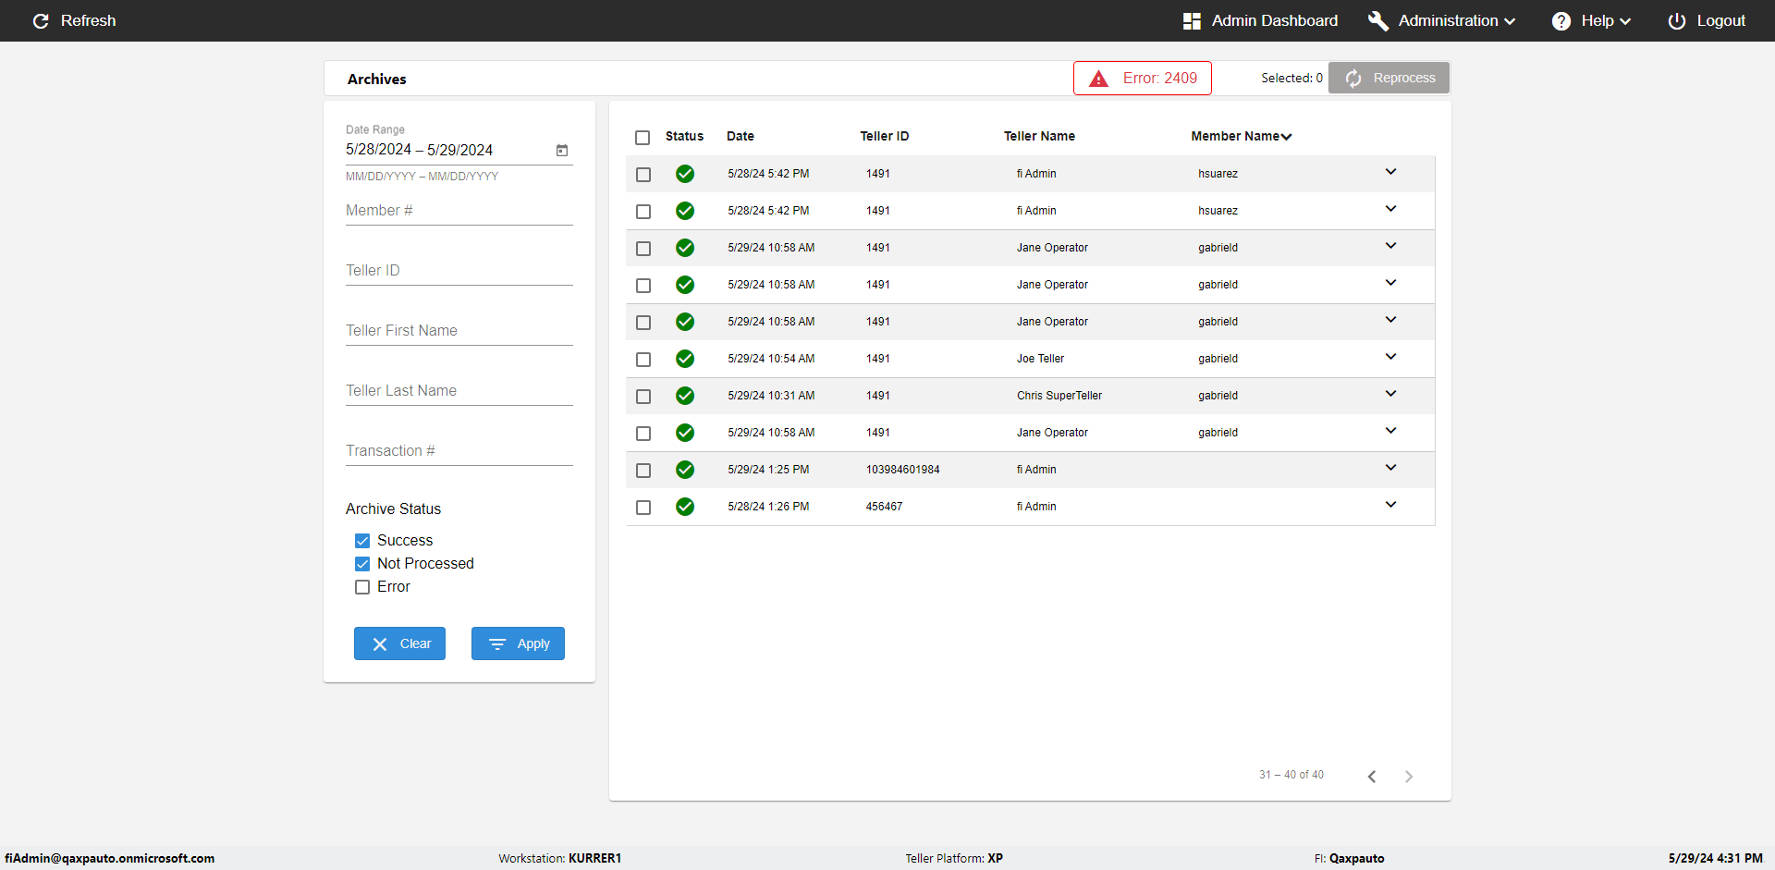
Task: Open the Admin Dashboard grid icon
Action: [x=1192, y=21]
